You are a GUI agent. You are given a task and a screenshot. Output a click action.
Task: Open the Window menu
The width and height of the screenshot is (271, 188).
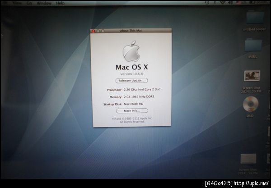pos(44,3)
